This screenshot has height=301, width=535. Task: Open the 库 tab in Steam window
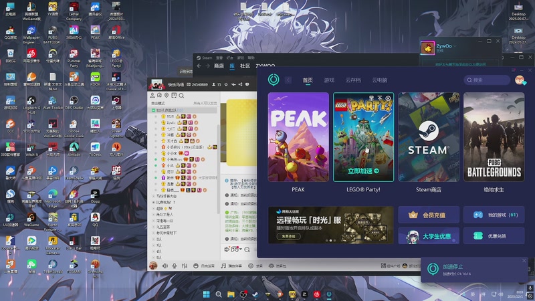pyautogui.click(x=232, y=66)
